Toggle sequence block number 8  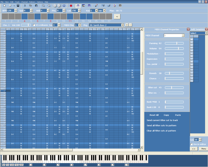tap(50, 17)
